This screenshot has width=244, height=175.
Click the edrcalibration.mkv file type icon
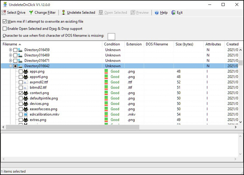26,114
